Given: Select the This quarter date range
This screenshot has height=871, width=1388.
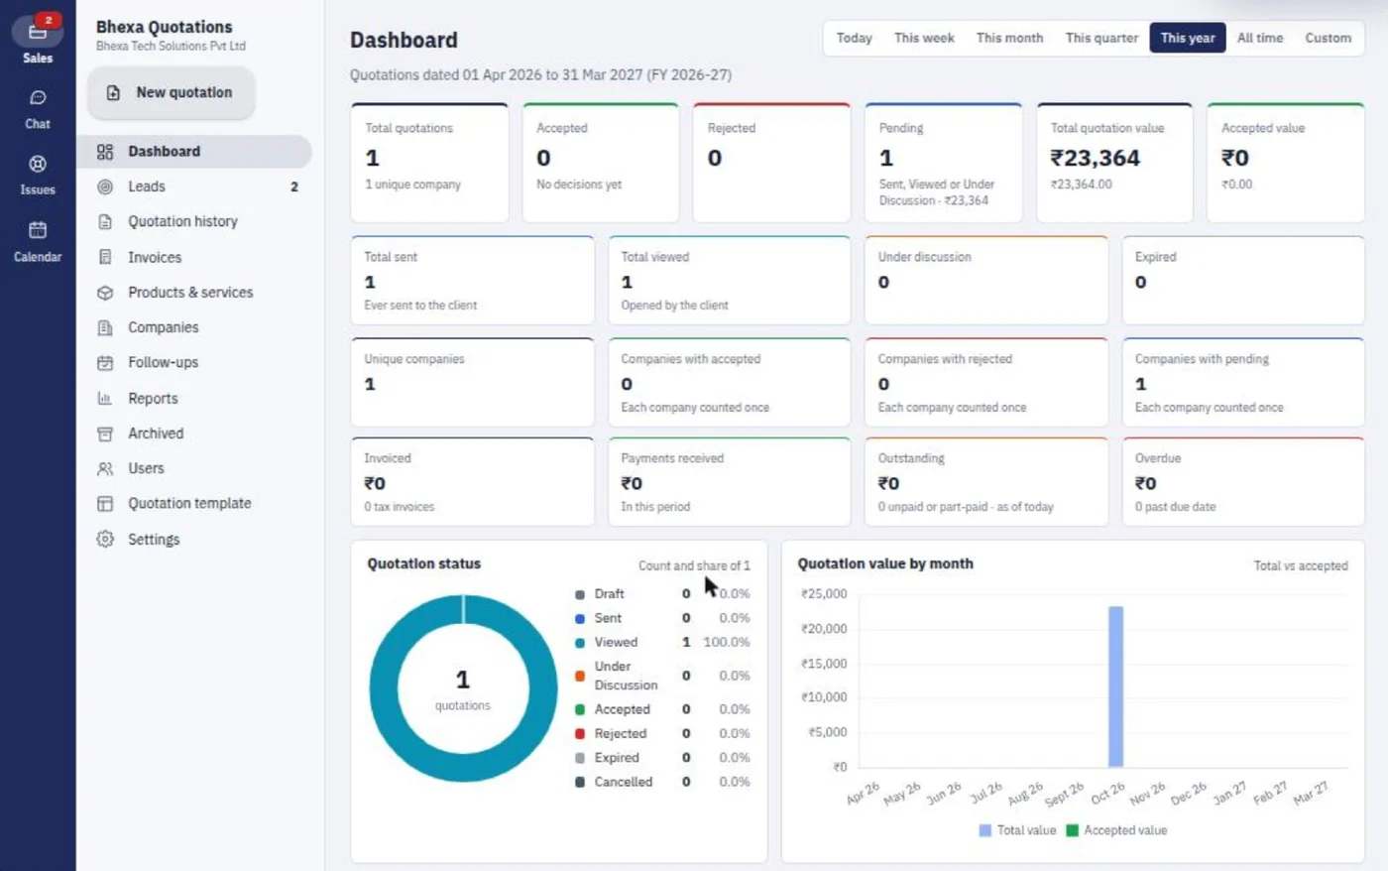Looking at the screenshot, I should coord(1101,38).
